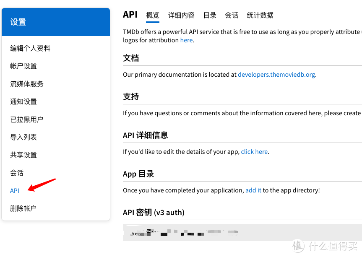
Task: Go to 帐户设置 in the sidebar
Action: pyautogui.click(x=23, y=66)
